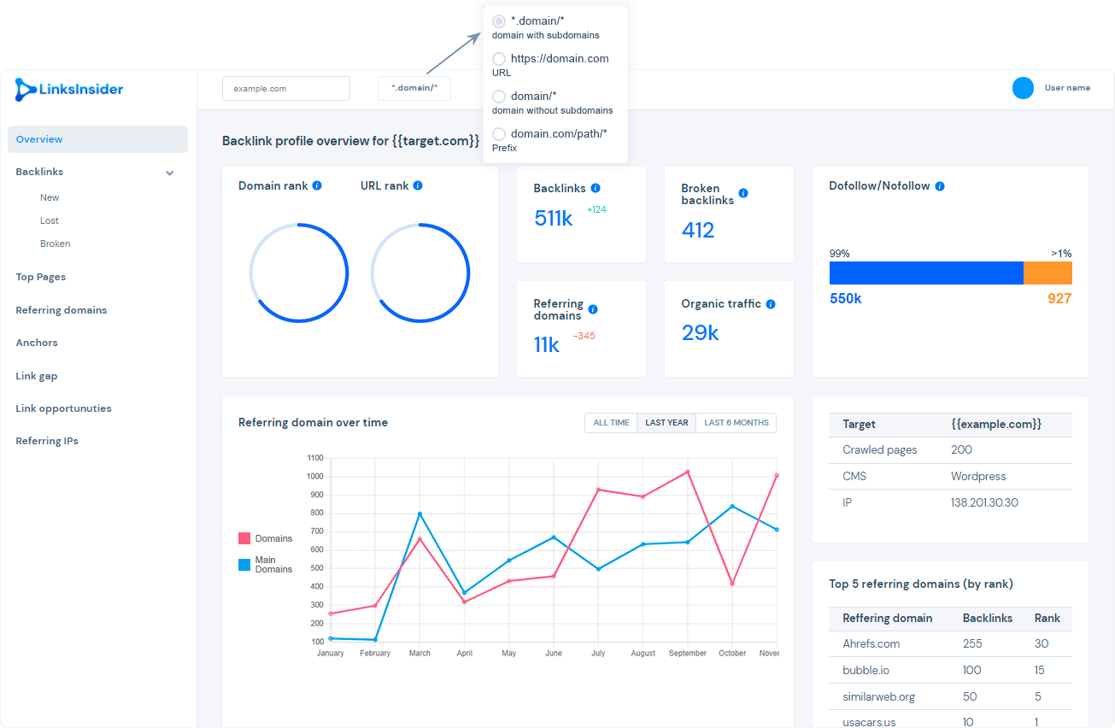Screen dimensions: 1115x728
Task: Click the example.com search field
Action: 286,88
